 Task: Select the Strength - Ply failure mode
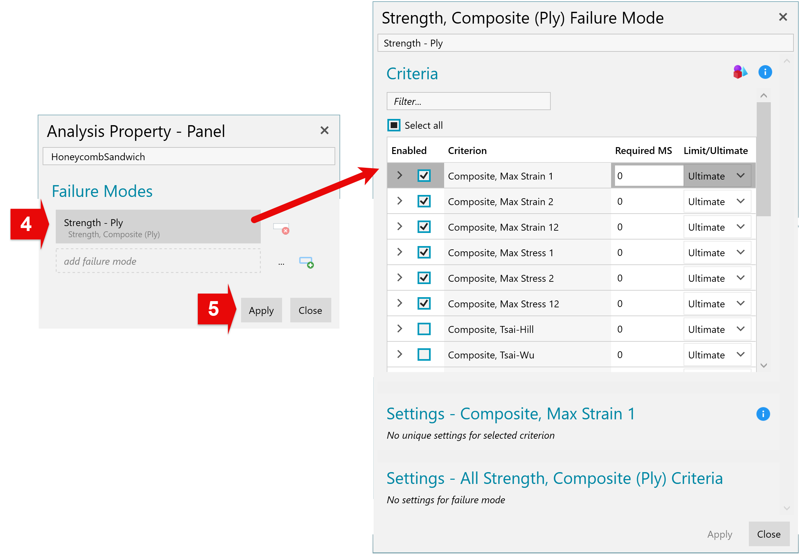pos(158,226)
